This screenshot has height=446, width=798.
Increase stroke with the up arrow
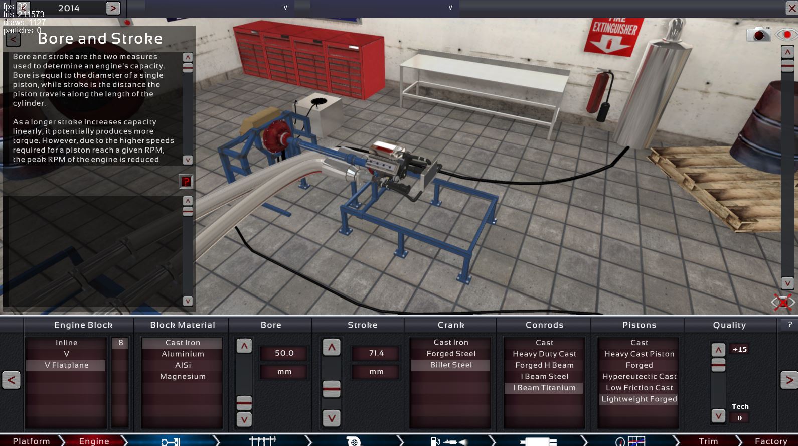[x=332, y=347]
